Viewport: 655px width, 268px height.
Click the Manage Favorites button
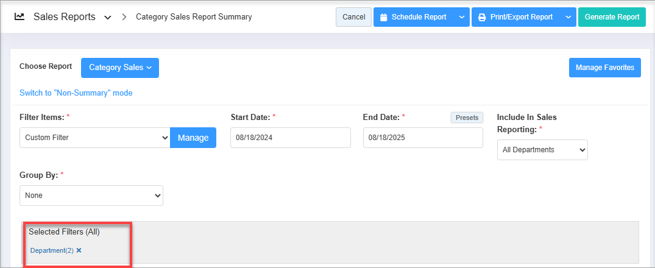tap(605, 68)
